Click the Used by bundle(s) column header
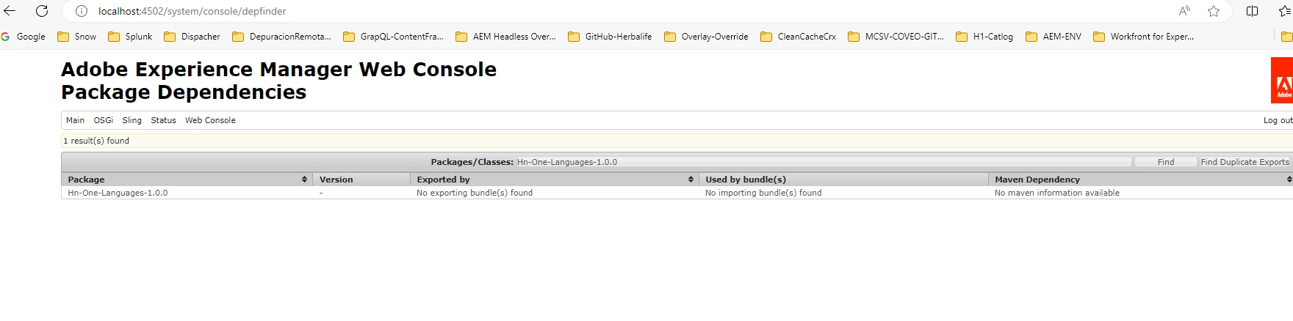Screen dimensions: 1293x321 843,180
